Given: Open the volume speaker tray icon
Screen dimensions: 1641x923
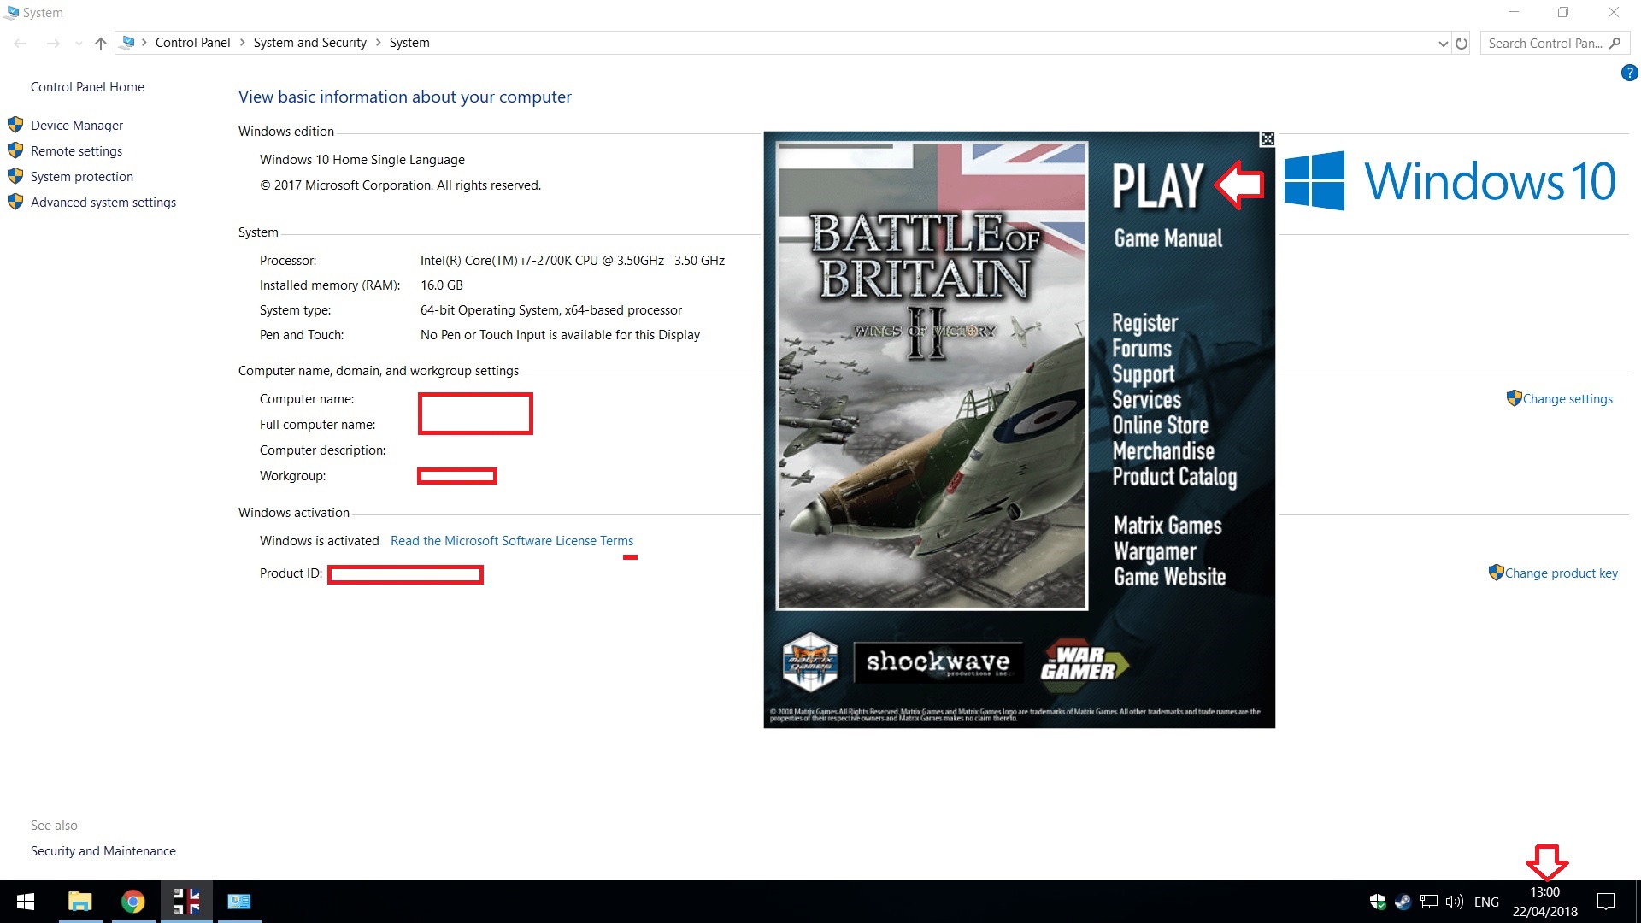Looking at the screenshot, I should click(1454, 902).
